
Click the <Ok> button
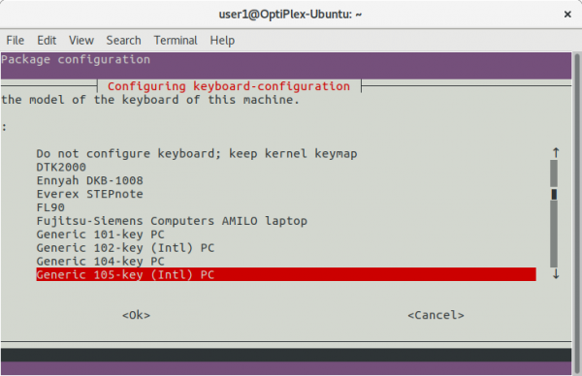136,315
